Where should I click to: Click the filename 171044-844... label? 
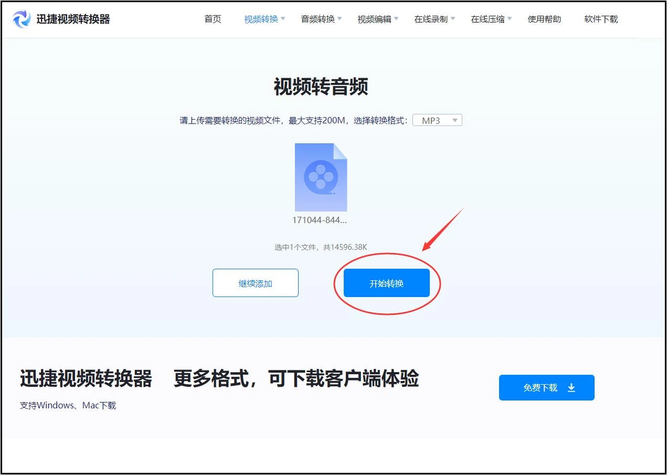click(x=321, y=220)
